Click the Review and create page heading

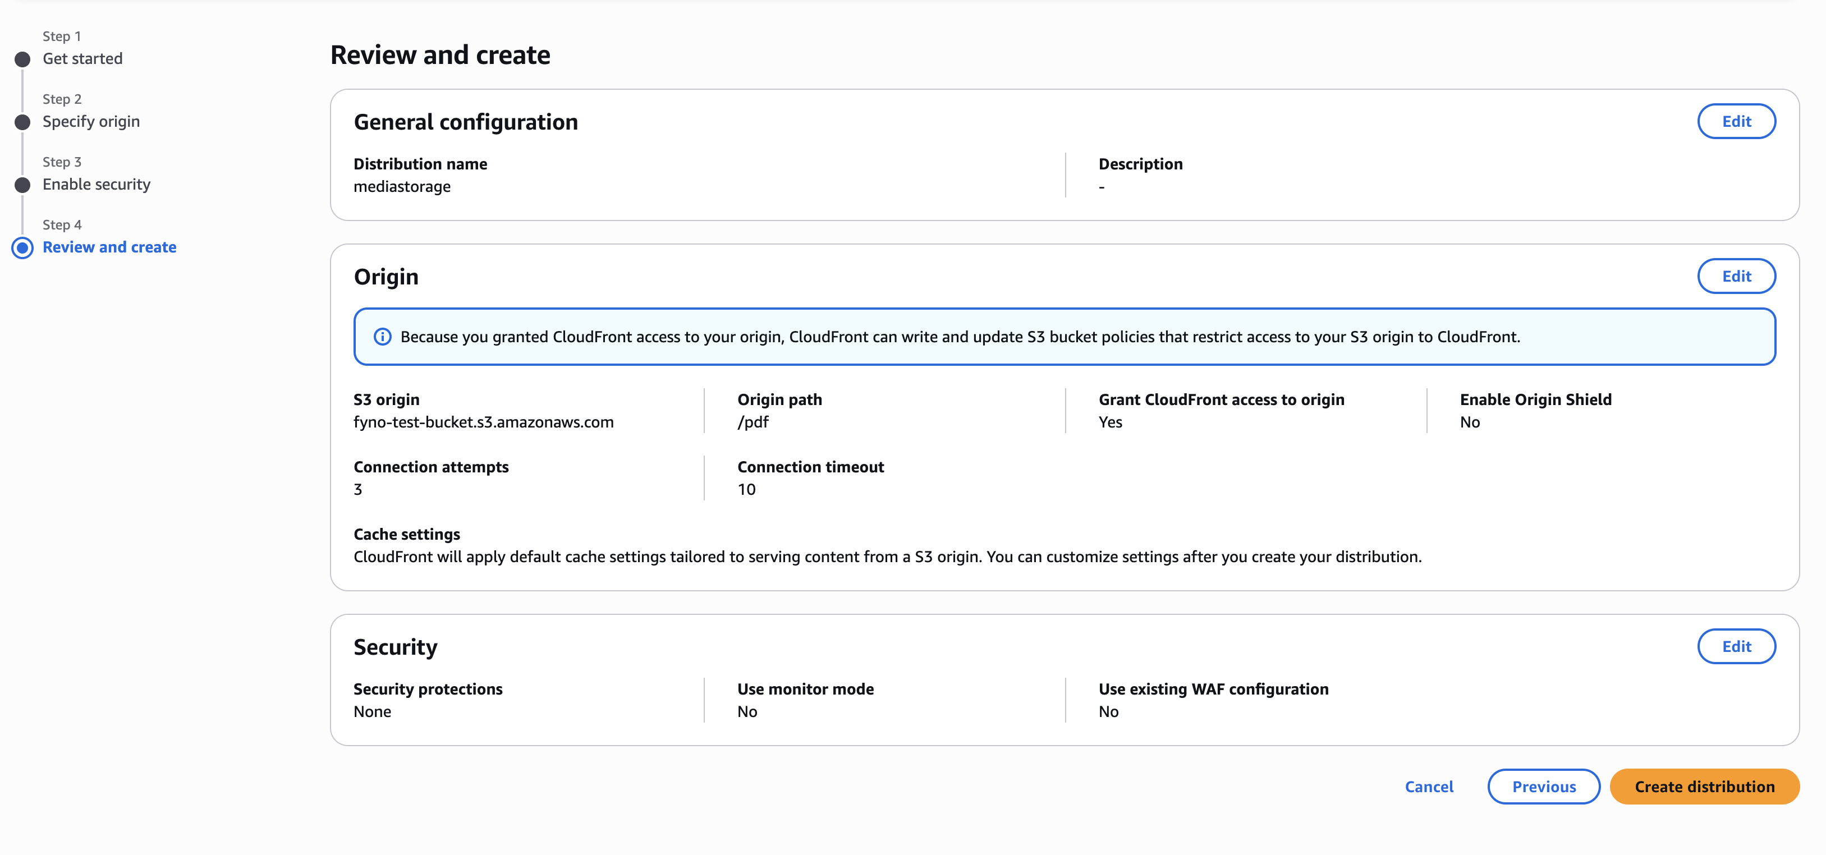[440, 56]
